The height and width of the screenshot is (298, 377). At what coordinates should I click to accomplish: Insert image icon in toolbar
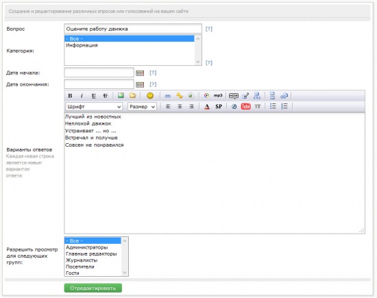[x=121, y=95]
